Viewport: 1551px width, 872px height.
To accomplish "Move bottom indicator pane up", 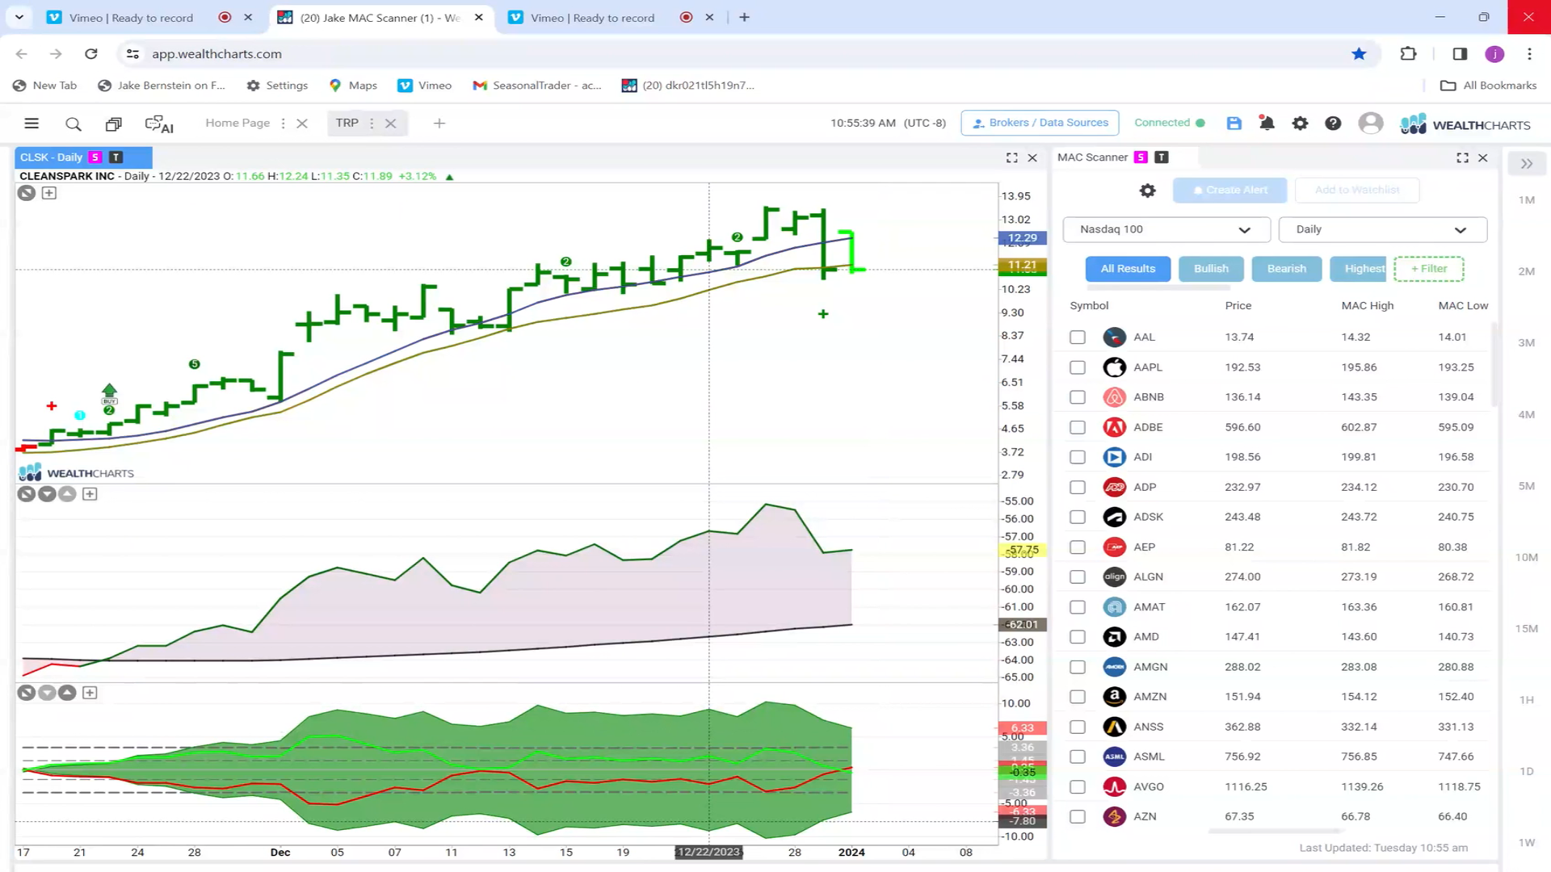I will [68, 693].
